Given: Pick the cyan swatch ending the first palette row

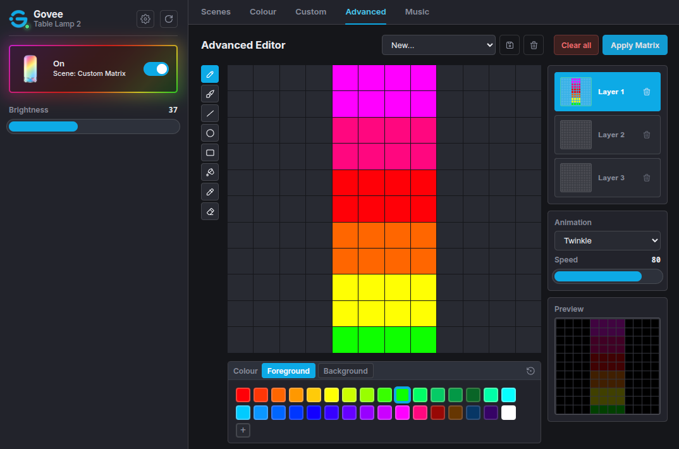Looking at the screenshot, I should 508,395.
